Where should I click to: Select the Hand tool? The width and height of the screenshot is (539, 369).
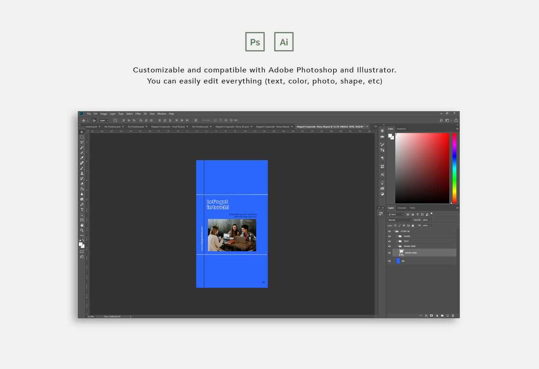point(82,225)
